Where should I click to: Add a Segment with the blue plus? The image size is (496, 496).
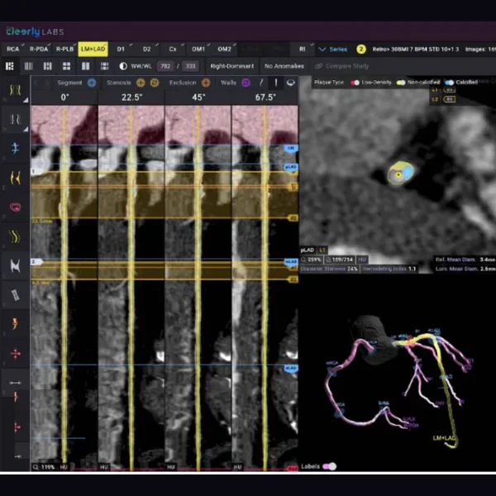[x=92, y=83]
